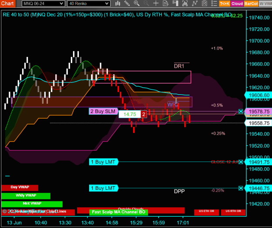Click the CLOSE 12 JUN label
Image resolution: width=272 pixels, height=228 pixels.
point(225,162)
